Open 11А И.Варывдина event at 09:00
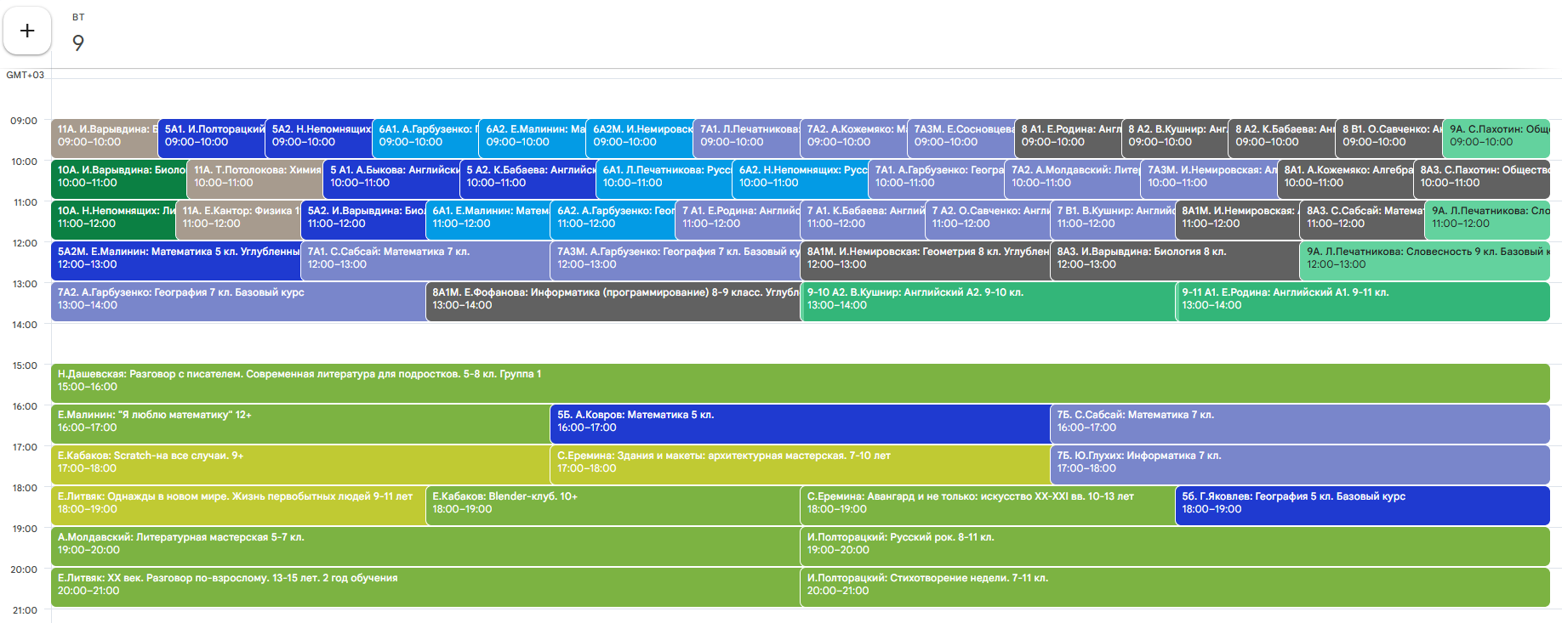Image resolution: width=1562 pixels, height=623 pixels. [105, 138]
